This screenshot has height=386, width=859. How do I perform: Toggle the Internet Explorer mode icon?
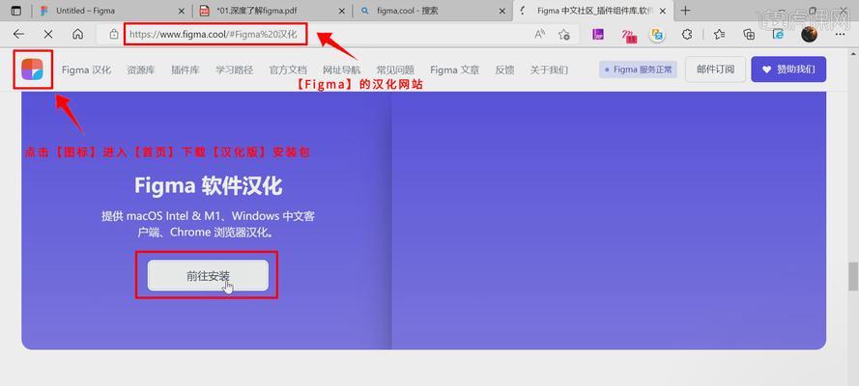[778, 35]
